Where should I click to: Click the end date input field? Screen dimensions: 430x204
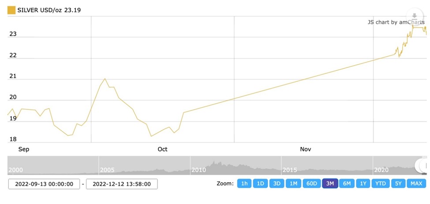[122, 184]
